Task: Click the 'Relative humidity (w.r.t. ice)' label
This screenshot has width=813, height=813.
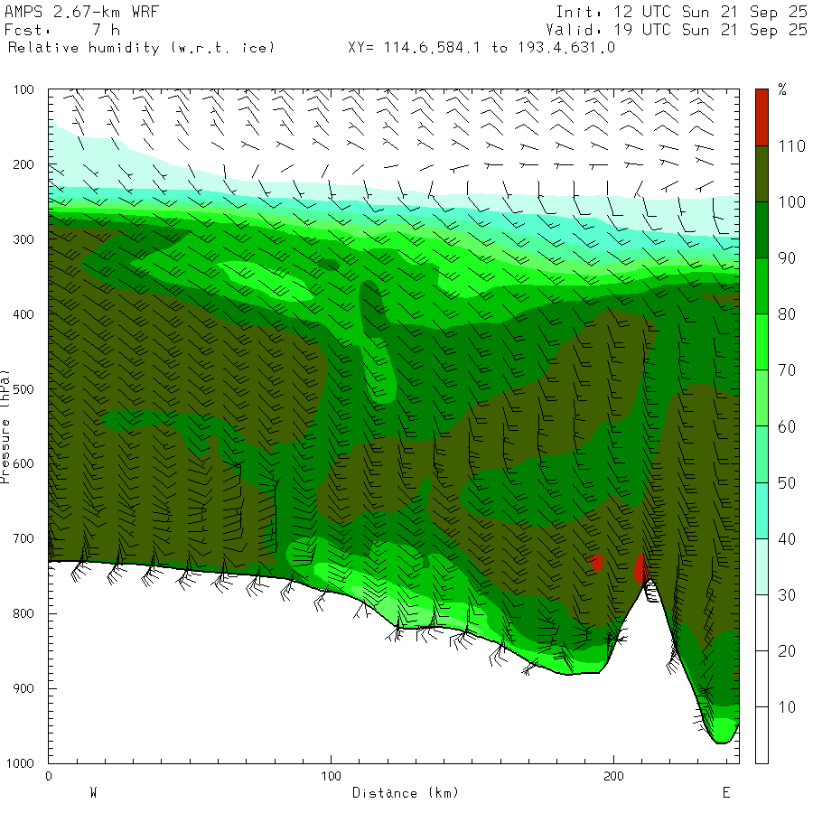Action: tap(141, 48)
